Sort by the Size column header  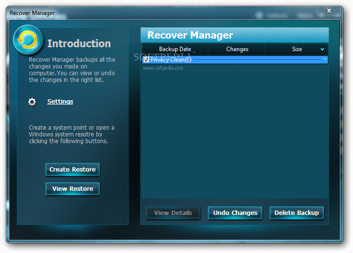click(x=297, y=49)
